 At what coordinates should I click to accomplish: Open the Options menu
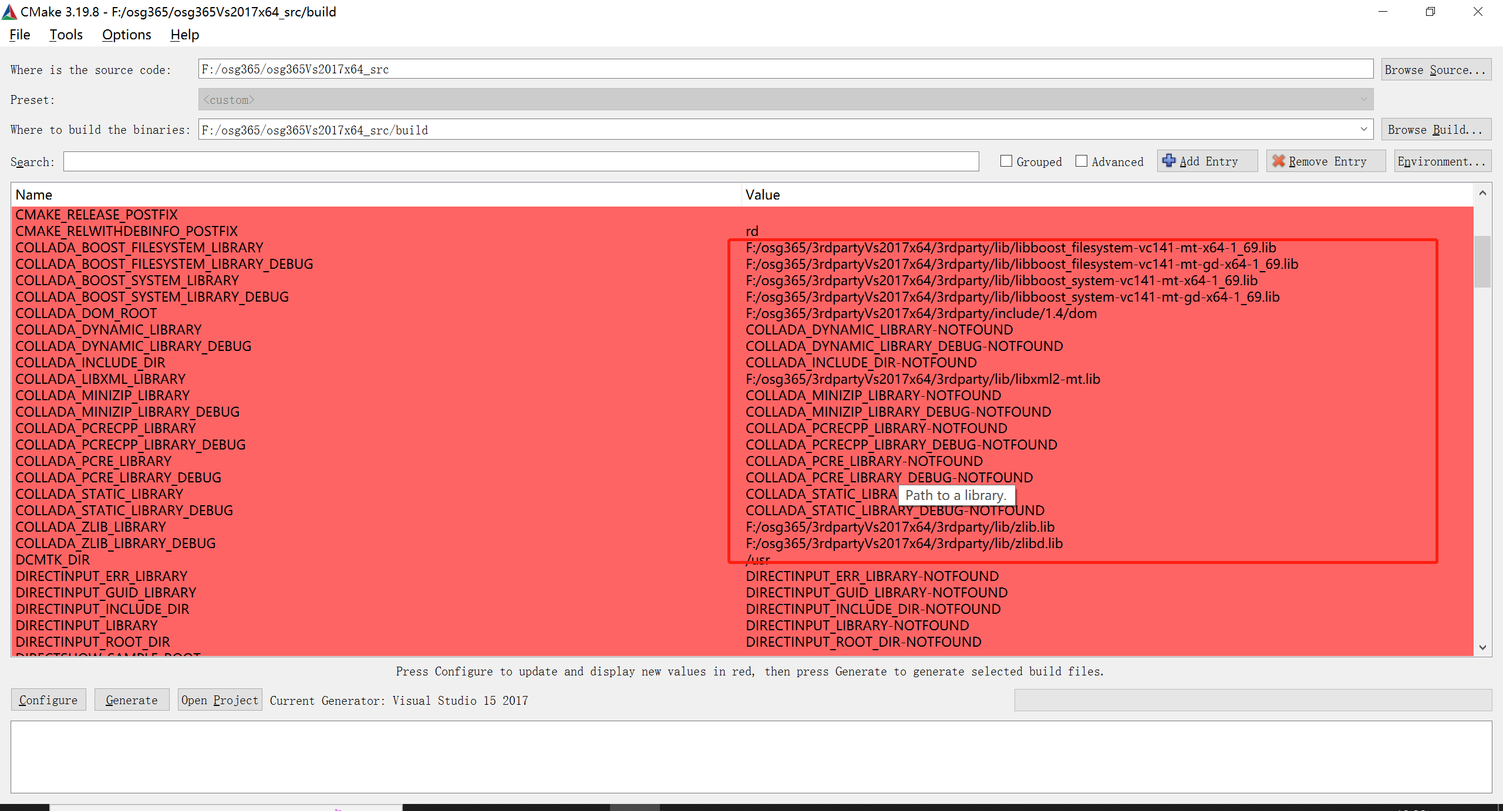(126, 35)
